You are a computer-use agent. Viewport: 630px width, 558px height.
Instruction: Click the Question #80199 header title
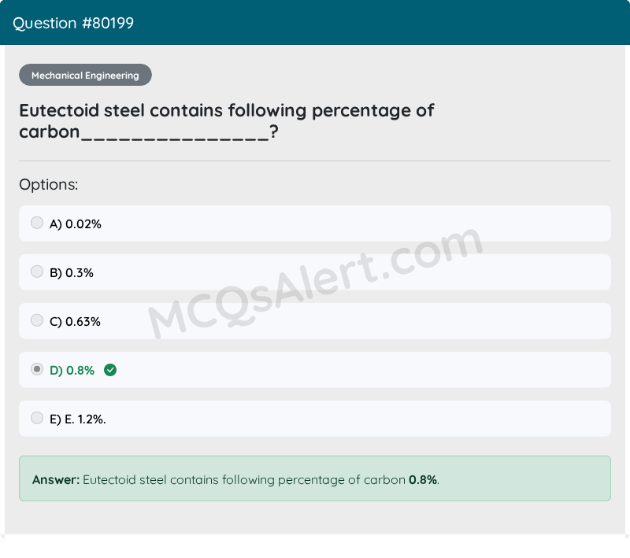point(73,24)
